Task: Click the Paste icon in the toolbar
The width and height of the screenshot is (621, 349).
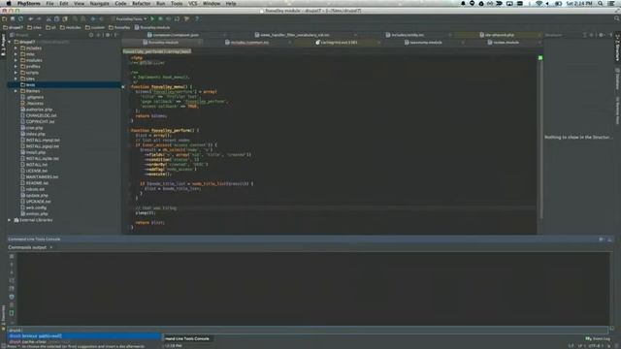Action: click(x=65, y=19)
